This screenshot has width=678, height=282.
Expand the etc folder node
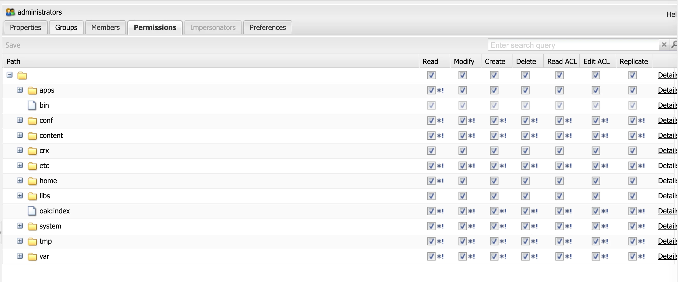pyautogui.click(x=20, y=165)
